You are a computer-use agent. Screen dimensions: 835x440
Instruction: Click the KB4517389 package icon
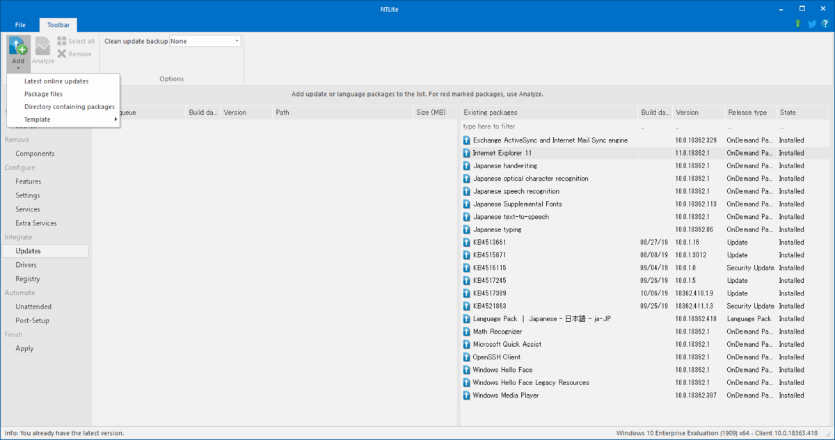click(467, 293)
